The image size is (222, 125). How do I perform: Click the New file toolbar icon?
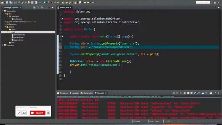(2, 2)
